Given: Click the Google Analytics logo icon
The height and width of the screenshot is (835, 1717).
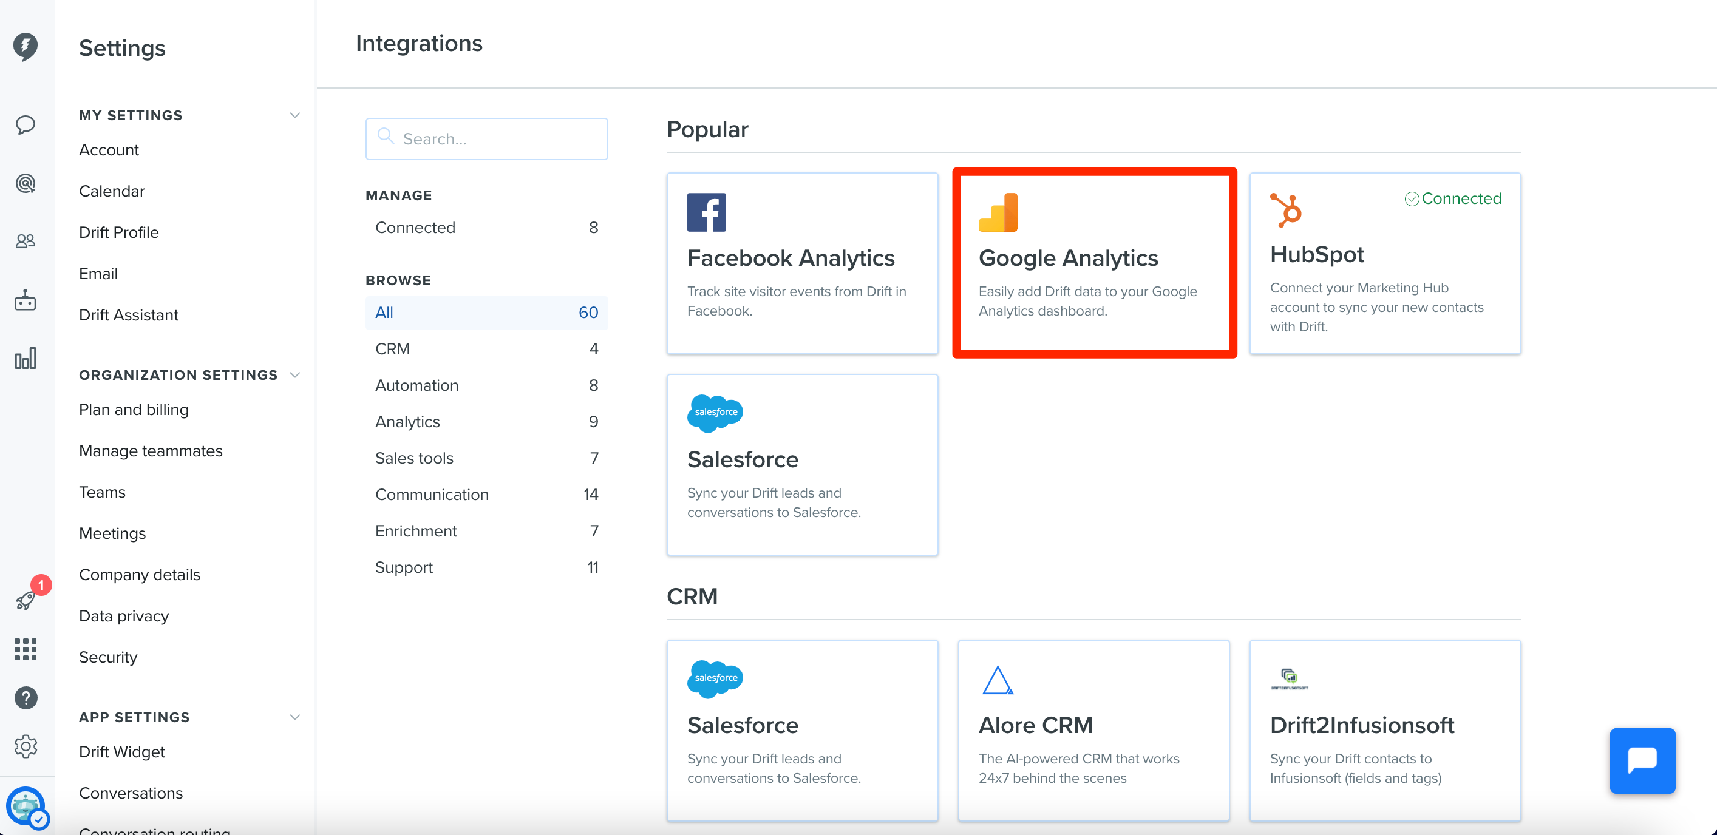Looking at the screenshot, I should coord(998,212).
